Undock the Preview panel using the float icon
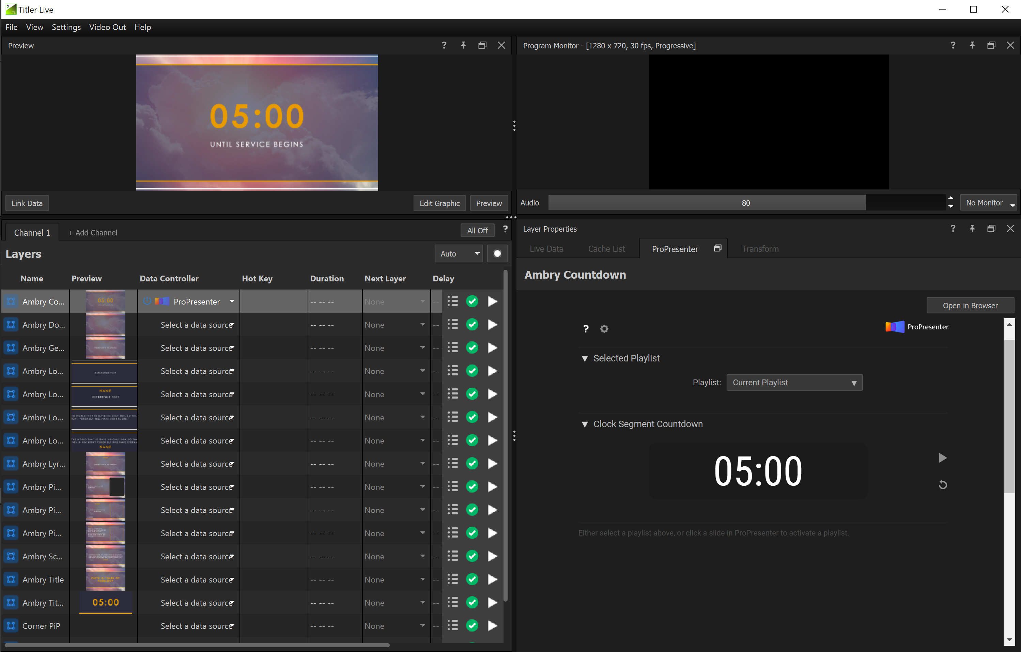 point(482,45)
